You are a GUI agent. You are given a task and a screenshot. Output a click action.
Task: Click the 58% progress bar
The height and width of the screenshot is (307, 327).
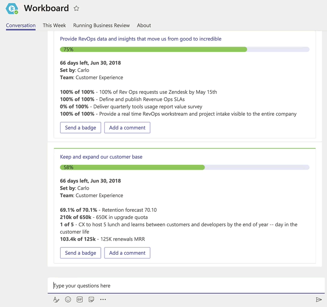[185, 167]
